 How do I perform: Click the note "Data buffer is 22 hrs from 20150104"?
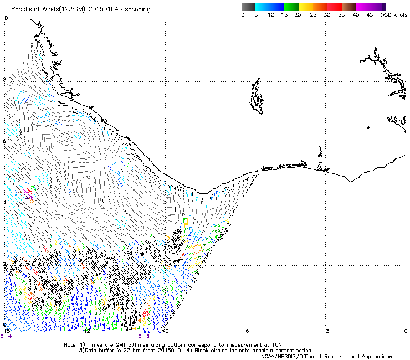pyautogui.click(x=135, y=351)
